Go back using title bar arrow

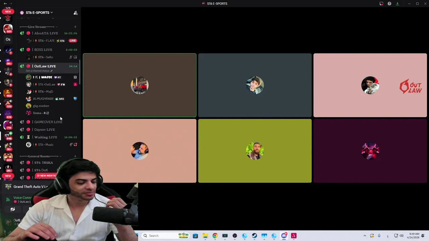5,4
